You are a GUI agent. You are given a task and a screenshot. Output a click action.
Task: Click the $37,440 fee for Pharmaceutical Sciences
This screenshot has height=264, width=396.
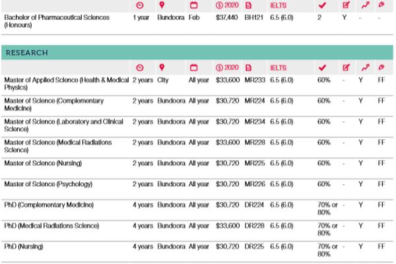[x=226, y=17]
